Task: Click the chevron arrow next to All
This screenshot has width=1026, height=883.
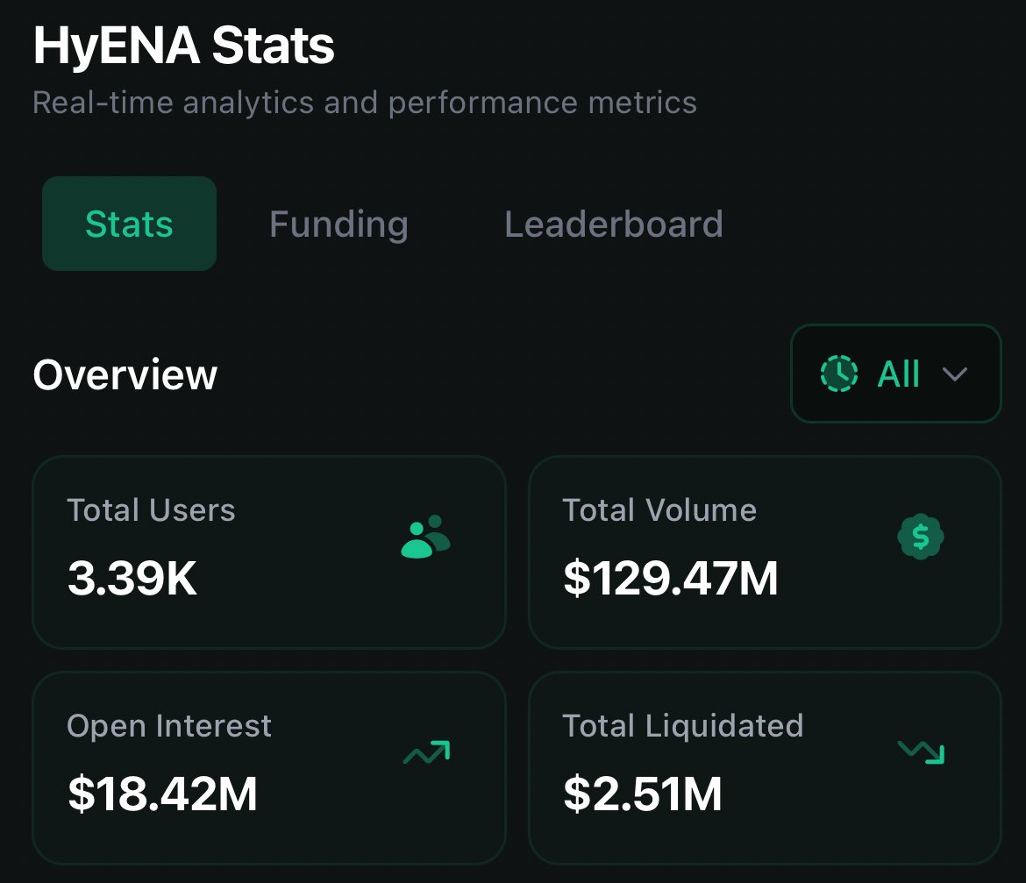Action: tap(955, 374)
